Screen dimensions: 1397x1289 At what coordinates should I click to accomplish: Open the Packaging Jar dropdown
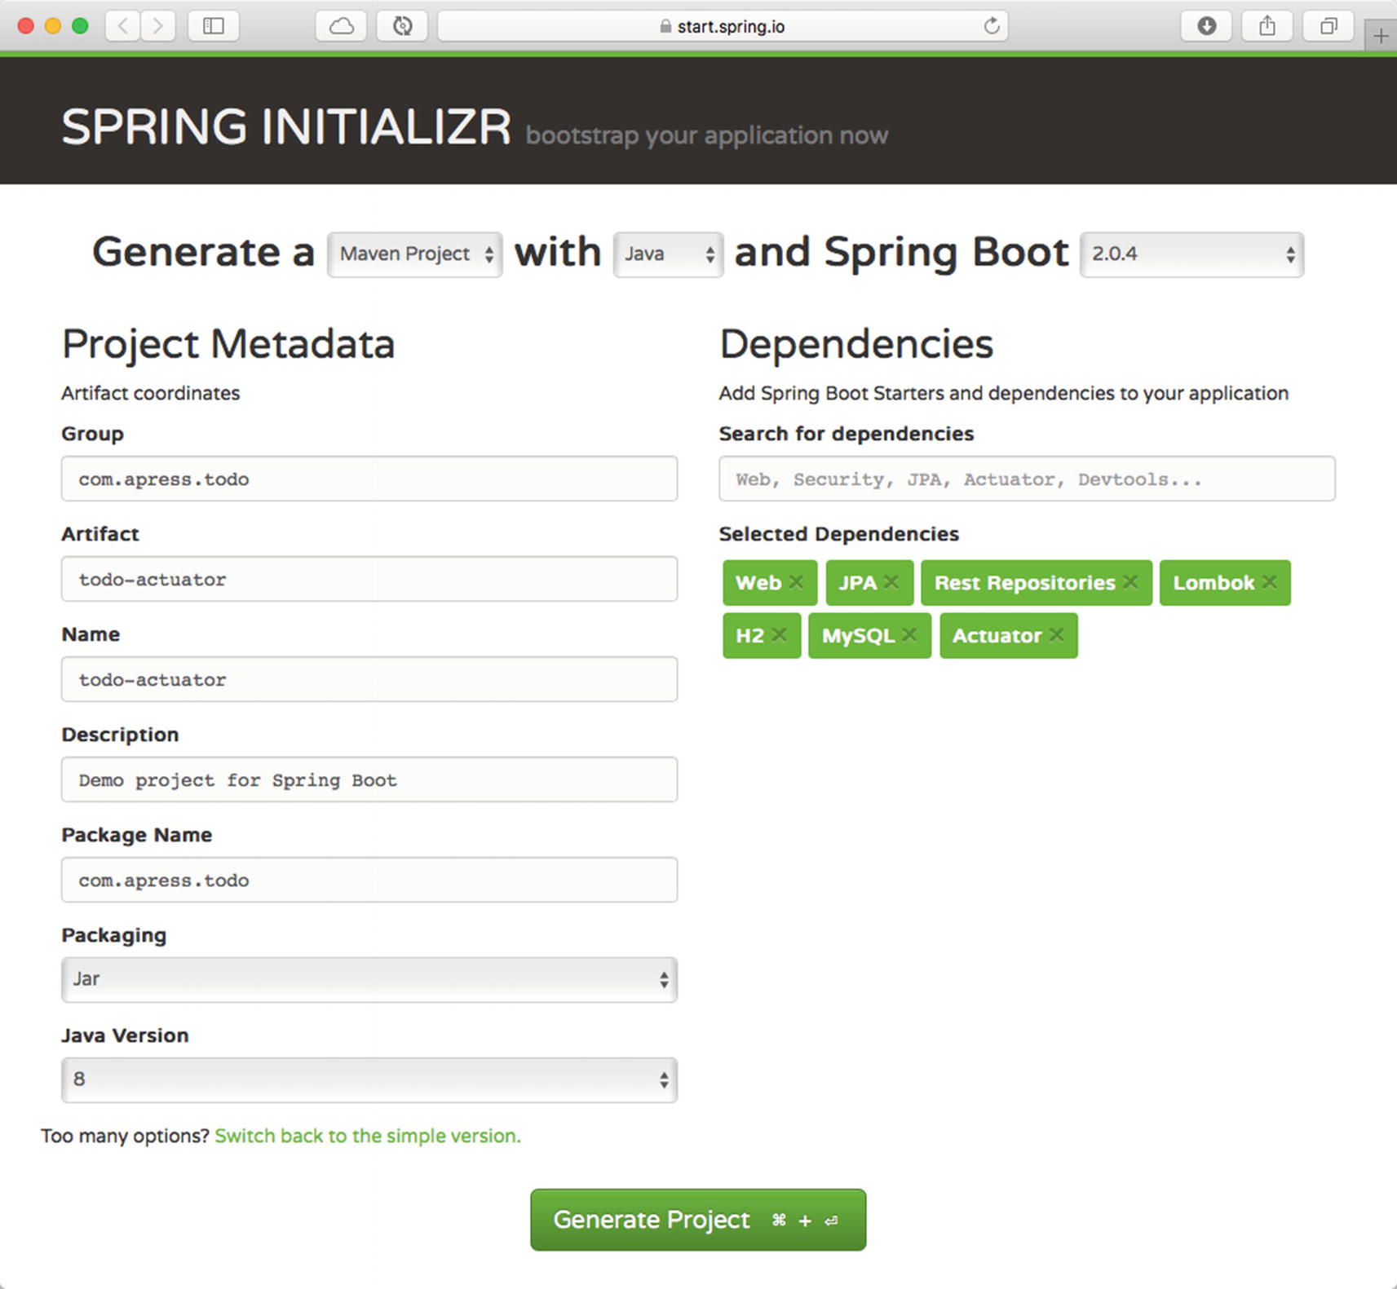click(x=369, y=979)
